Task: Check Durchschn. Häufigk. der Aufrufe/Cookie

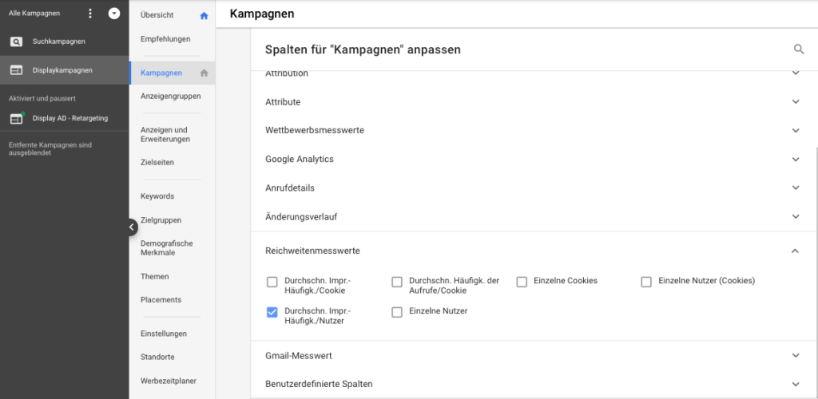Action: (397, 282)
